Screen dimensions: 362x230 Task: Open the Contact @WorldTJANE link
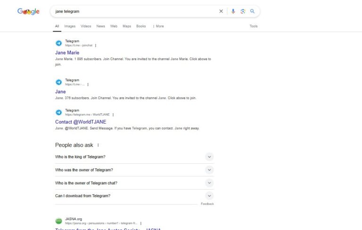[81, 122]
